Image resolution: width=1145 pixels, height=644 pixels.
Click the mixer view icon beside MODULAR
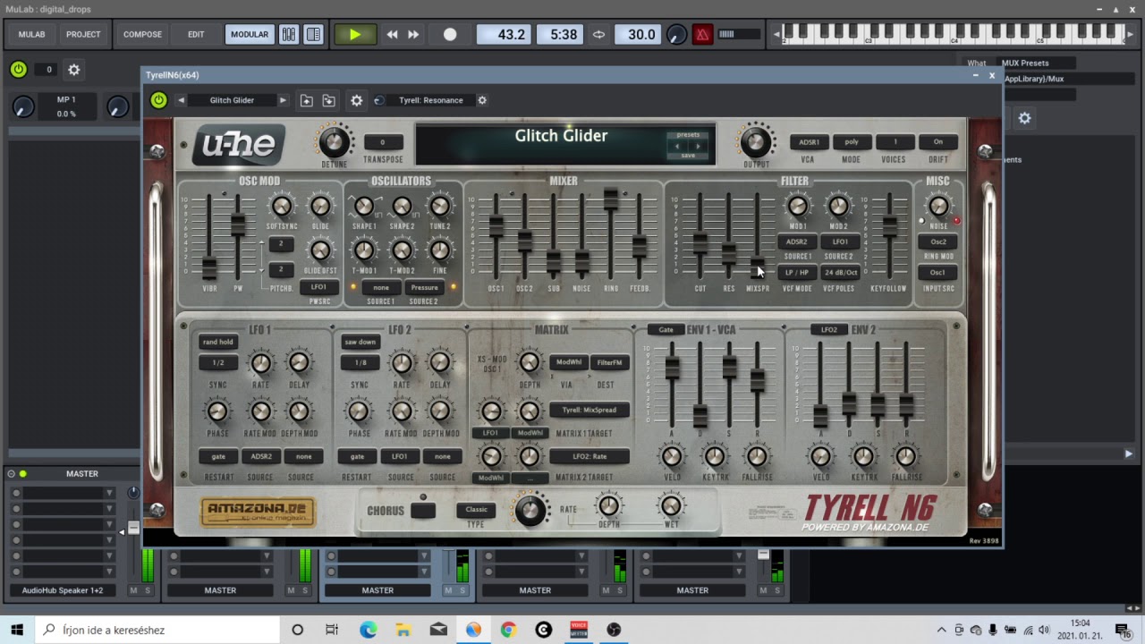point(288,35)
